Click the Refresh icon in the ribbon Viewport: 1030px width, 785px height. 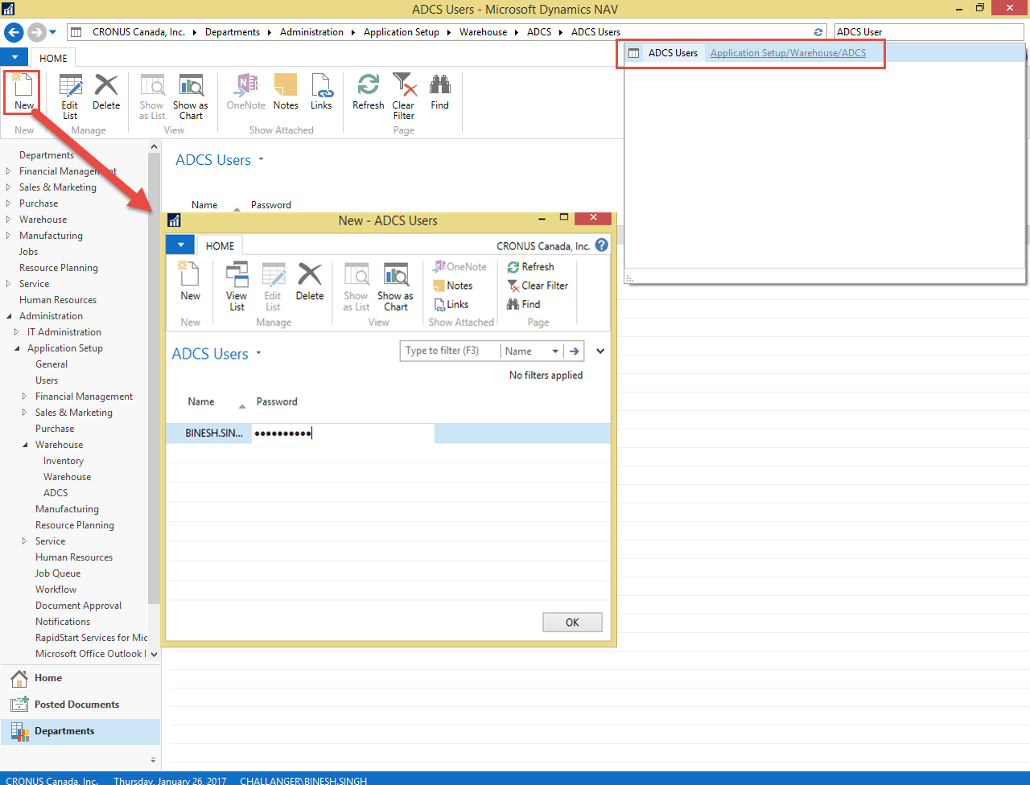(x=368, y=88)
